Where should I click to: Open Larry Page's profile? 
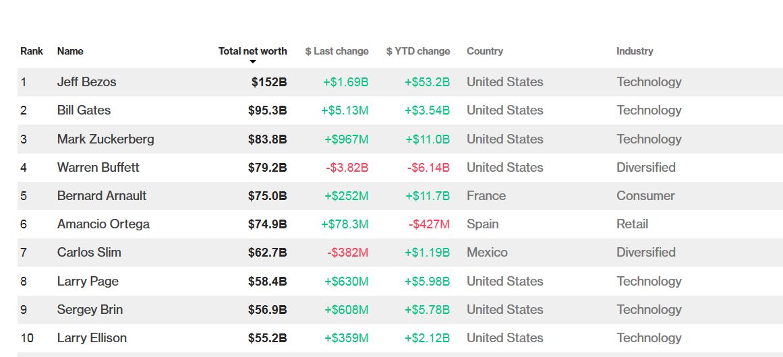click(x=88, y=282)
